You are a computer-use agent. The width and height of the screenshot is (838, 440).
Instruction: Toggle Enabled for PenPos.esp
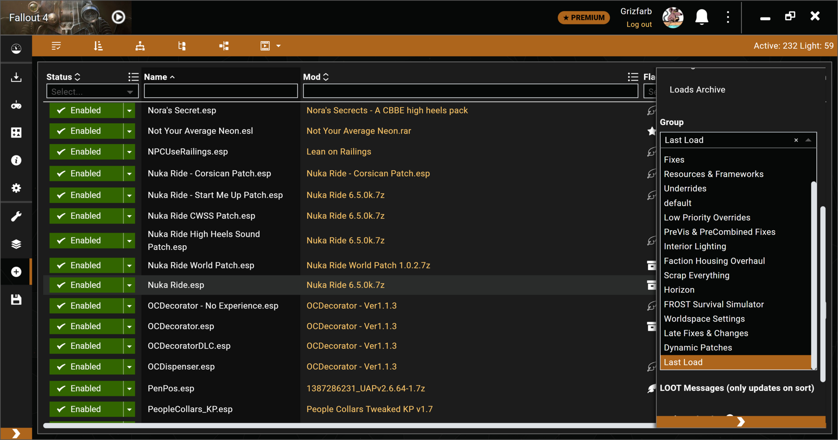point(86,388)
